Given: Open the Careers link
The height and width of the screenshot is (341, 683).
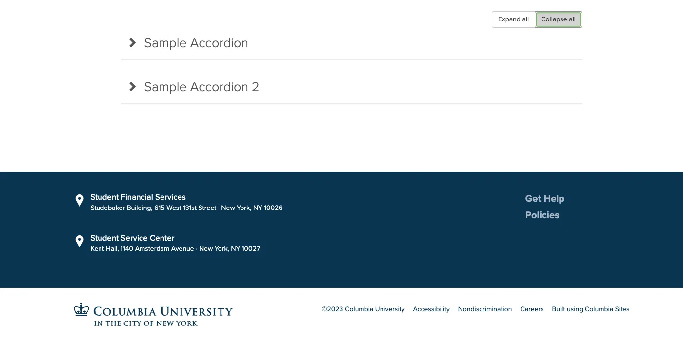Looking at the screenshot, I should [532, 309].
